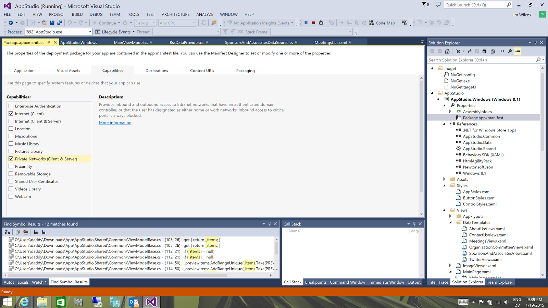Screen dimensions: 548x308
Task: Click the Save icon in toolbar
Action: tap(52, 23)
